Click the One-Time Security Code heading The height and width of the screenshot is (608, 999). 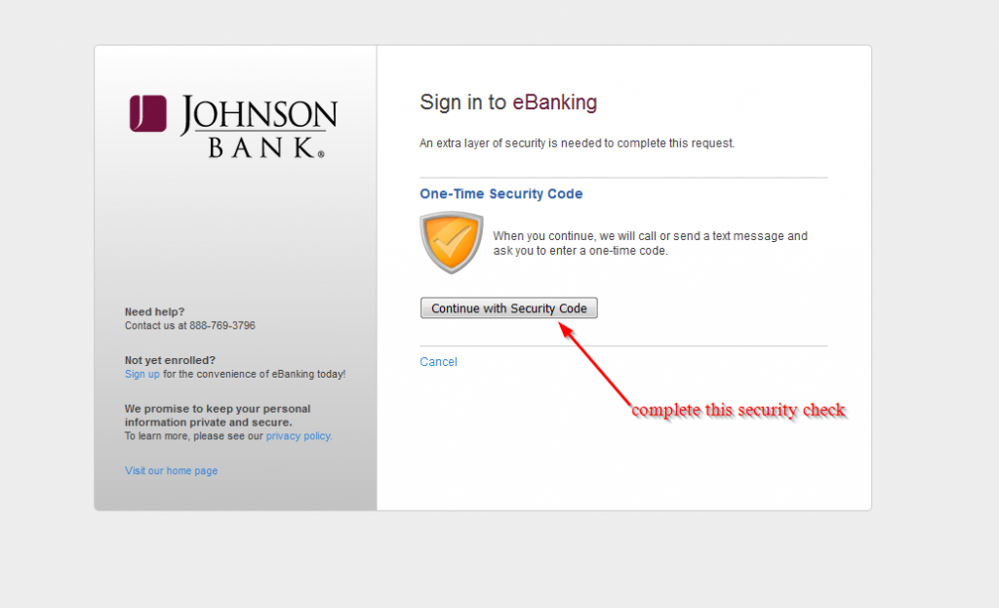click(500, 194)
